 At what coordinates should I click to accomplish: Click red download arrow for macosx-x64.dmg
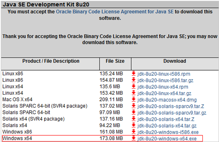134,99
